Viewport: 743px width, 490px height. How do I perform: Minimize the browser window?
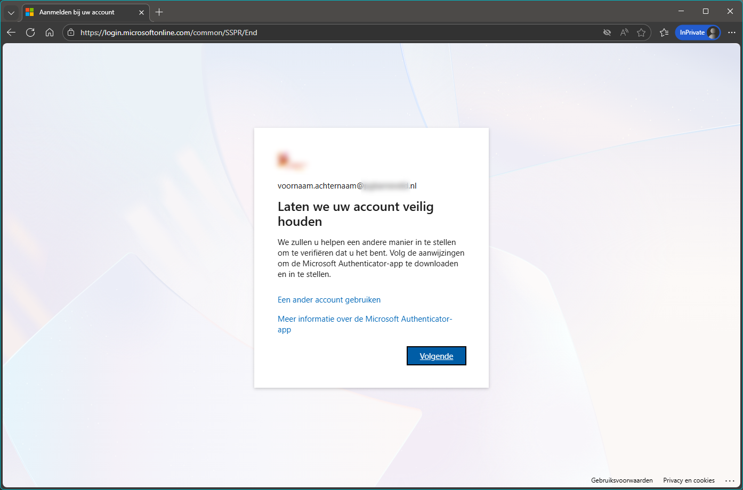pos(681,11)
